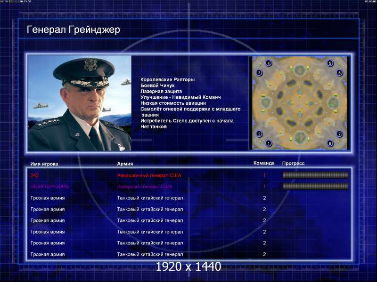Click team number in the 242 row

[264, 175]
